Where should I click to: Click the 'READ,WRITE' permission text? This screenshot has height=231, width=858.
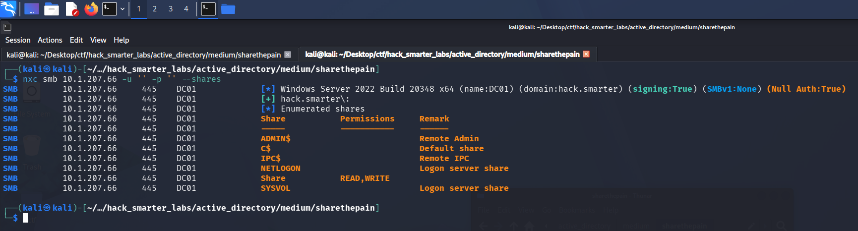(365, 178)
